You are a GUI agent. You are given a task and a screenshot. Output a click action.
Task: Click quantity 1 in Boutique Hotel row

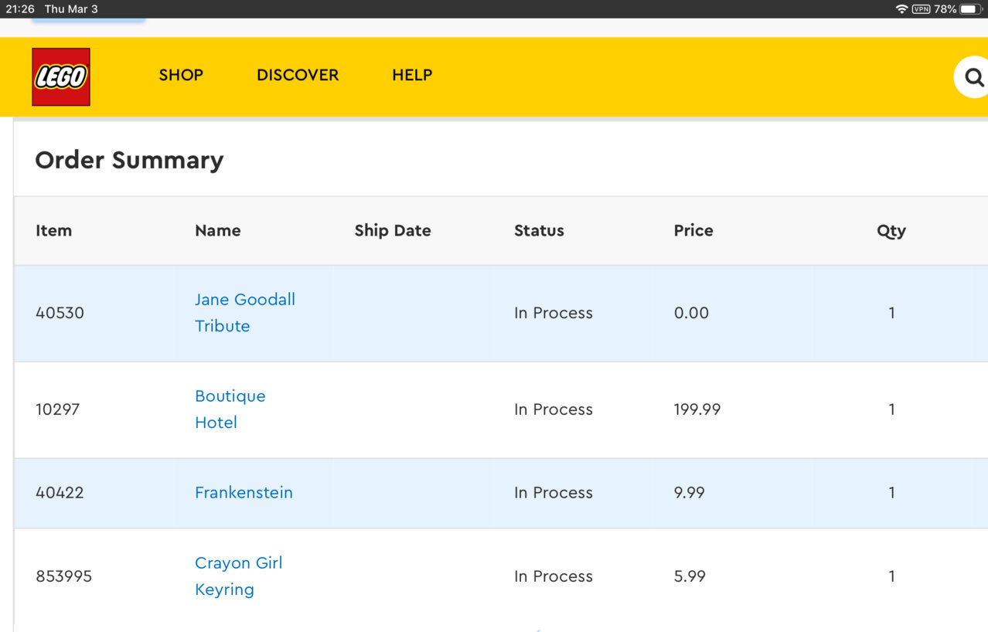[x=892, y=409]
